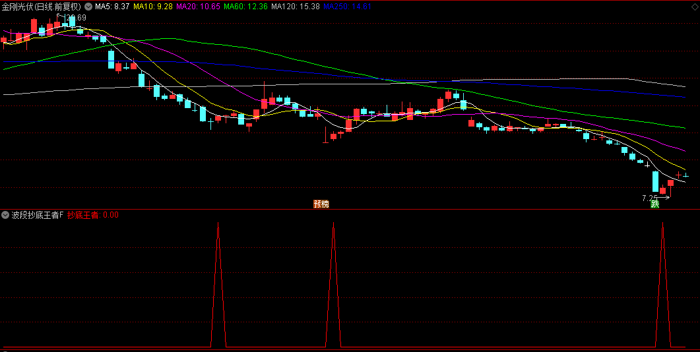Click the red 抄底王者: 0.00 value
Screen dimensions: 700x352
(x=93, y=215)
